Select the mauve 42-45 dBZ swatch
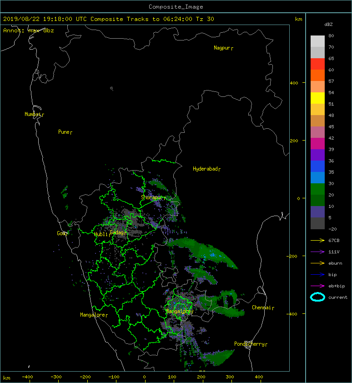Image resolution: width=352 pixels, height=383 pixels. tap(317, 132)
